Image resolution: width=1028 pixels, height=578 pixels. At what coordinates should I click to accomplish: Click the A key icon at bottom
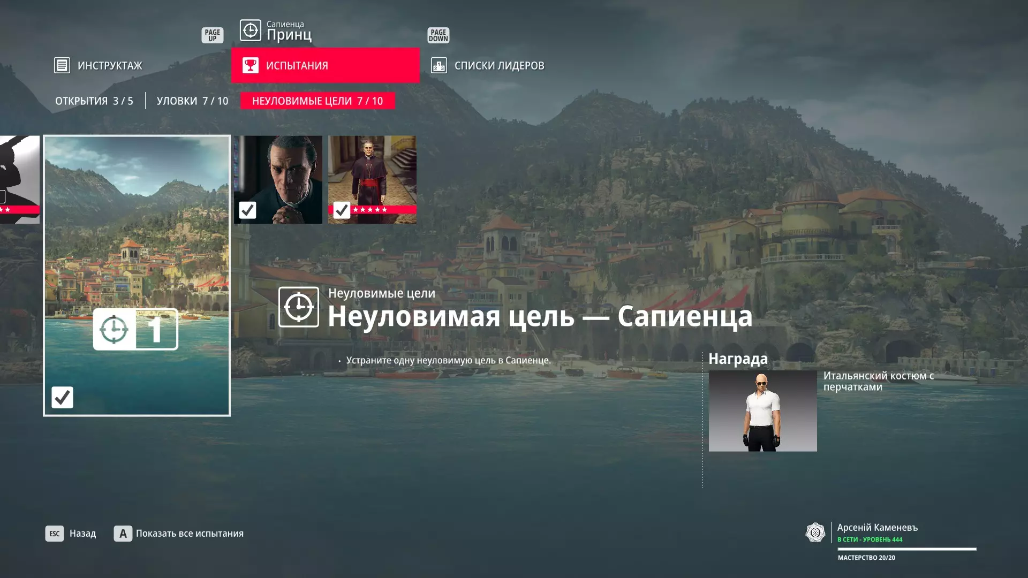[x=123, y=534]
